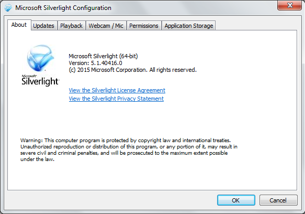
Task: Click the large Silverlight gem logo
Action: click(40, 58)
